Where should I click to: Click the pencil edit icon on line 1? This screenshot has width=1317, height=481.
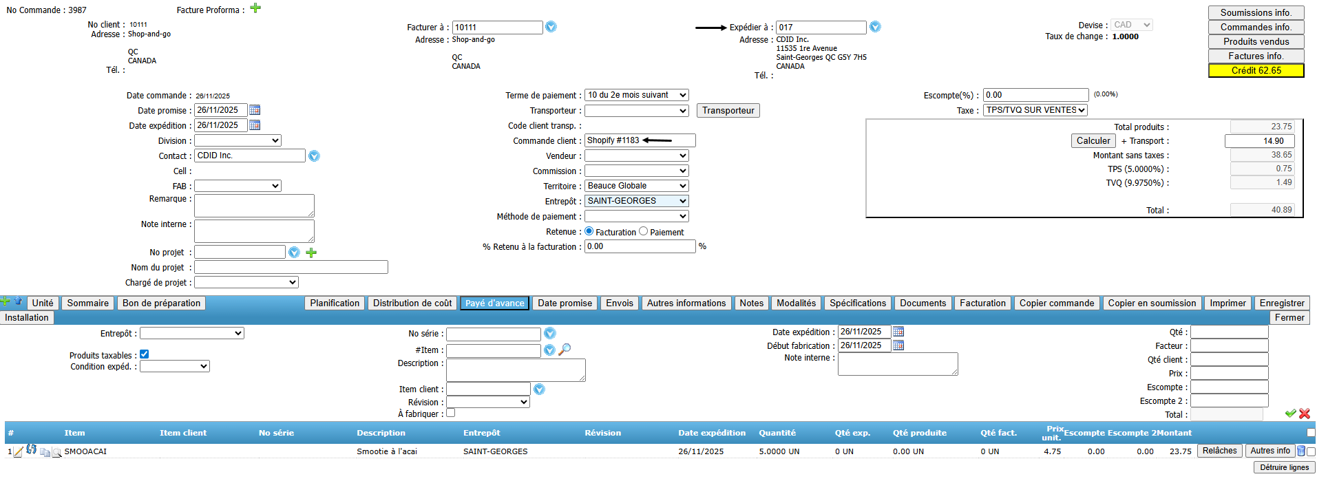19,451
